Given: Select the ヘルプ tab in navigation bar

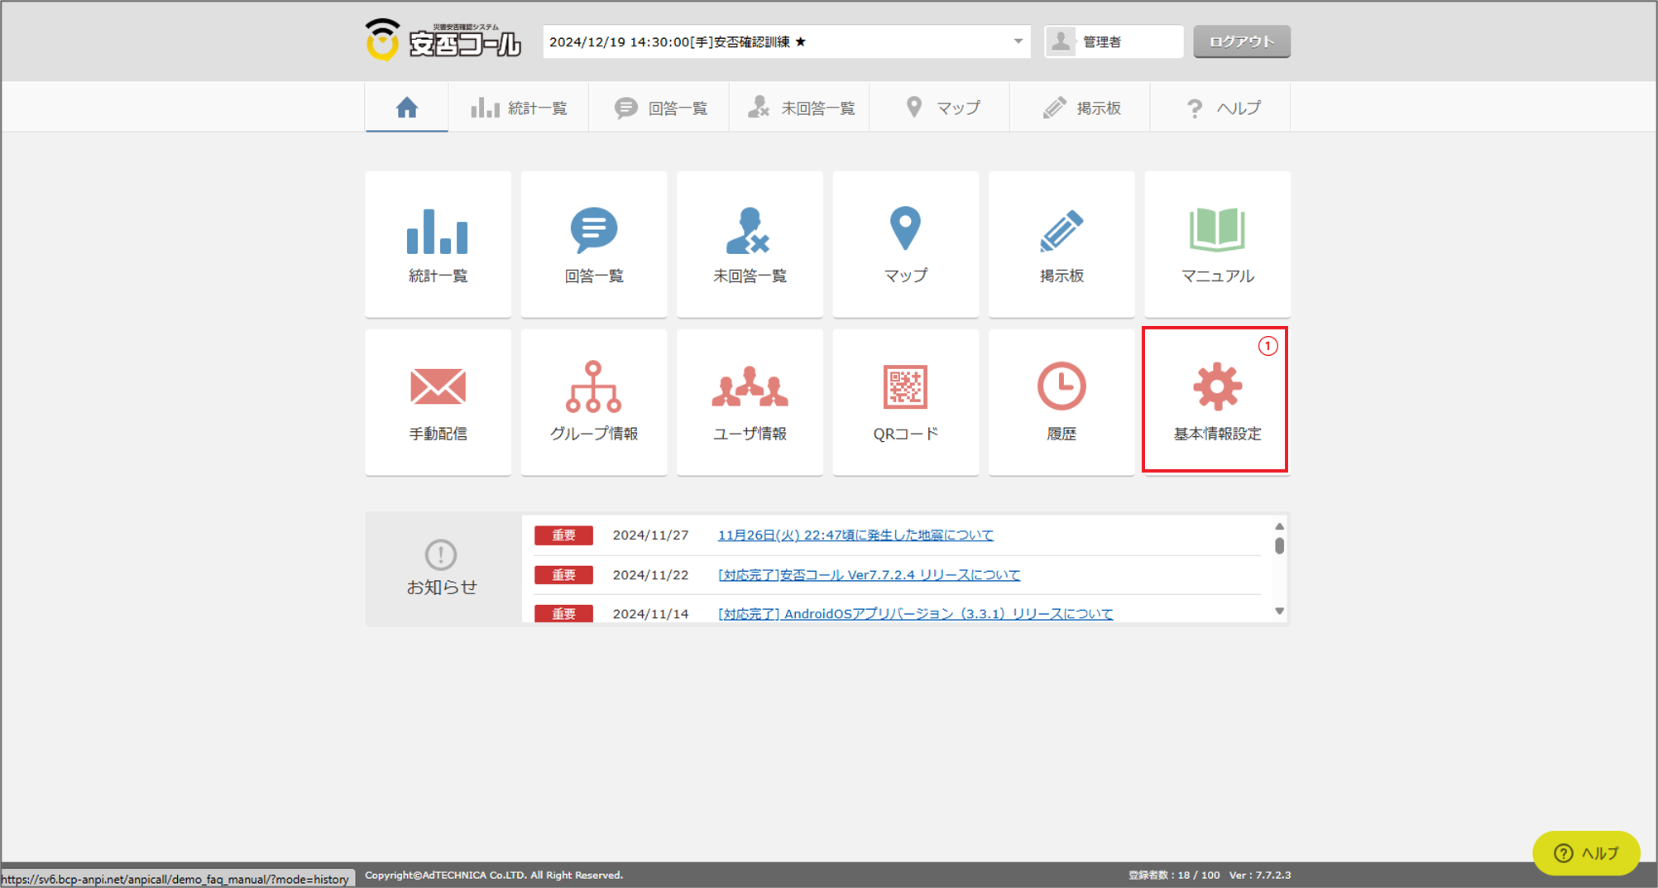Looking at the screenshot, I should click(x=1221, y=108).
